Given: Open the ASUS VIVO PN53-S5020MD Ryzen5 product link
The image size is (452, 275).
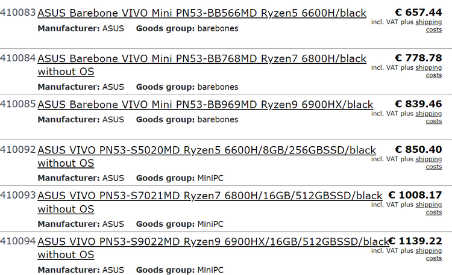Looking at the screenshot, I should coord(206,150).
